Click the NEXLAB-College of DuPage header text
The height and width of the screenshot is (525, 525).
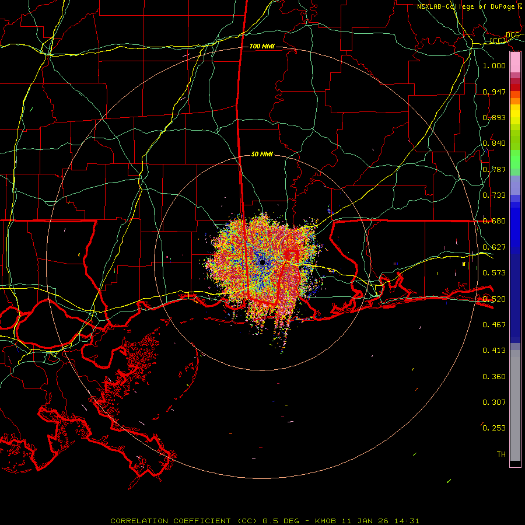click(x=466, y=6)
